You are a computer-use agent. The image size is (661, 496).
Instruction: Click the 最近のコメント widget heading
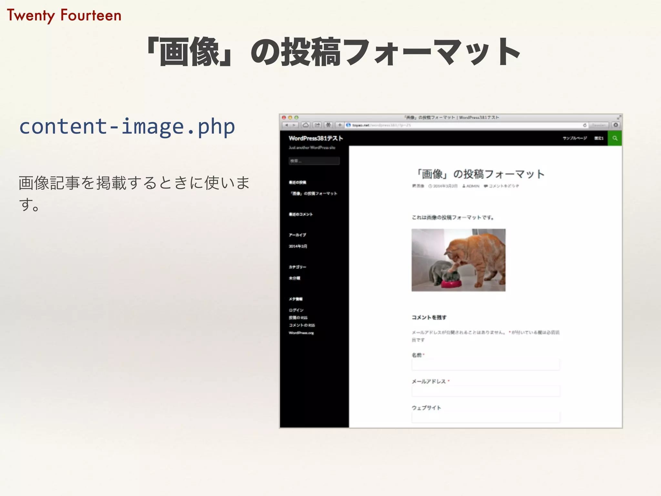(x=300, y=214)
